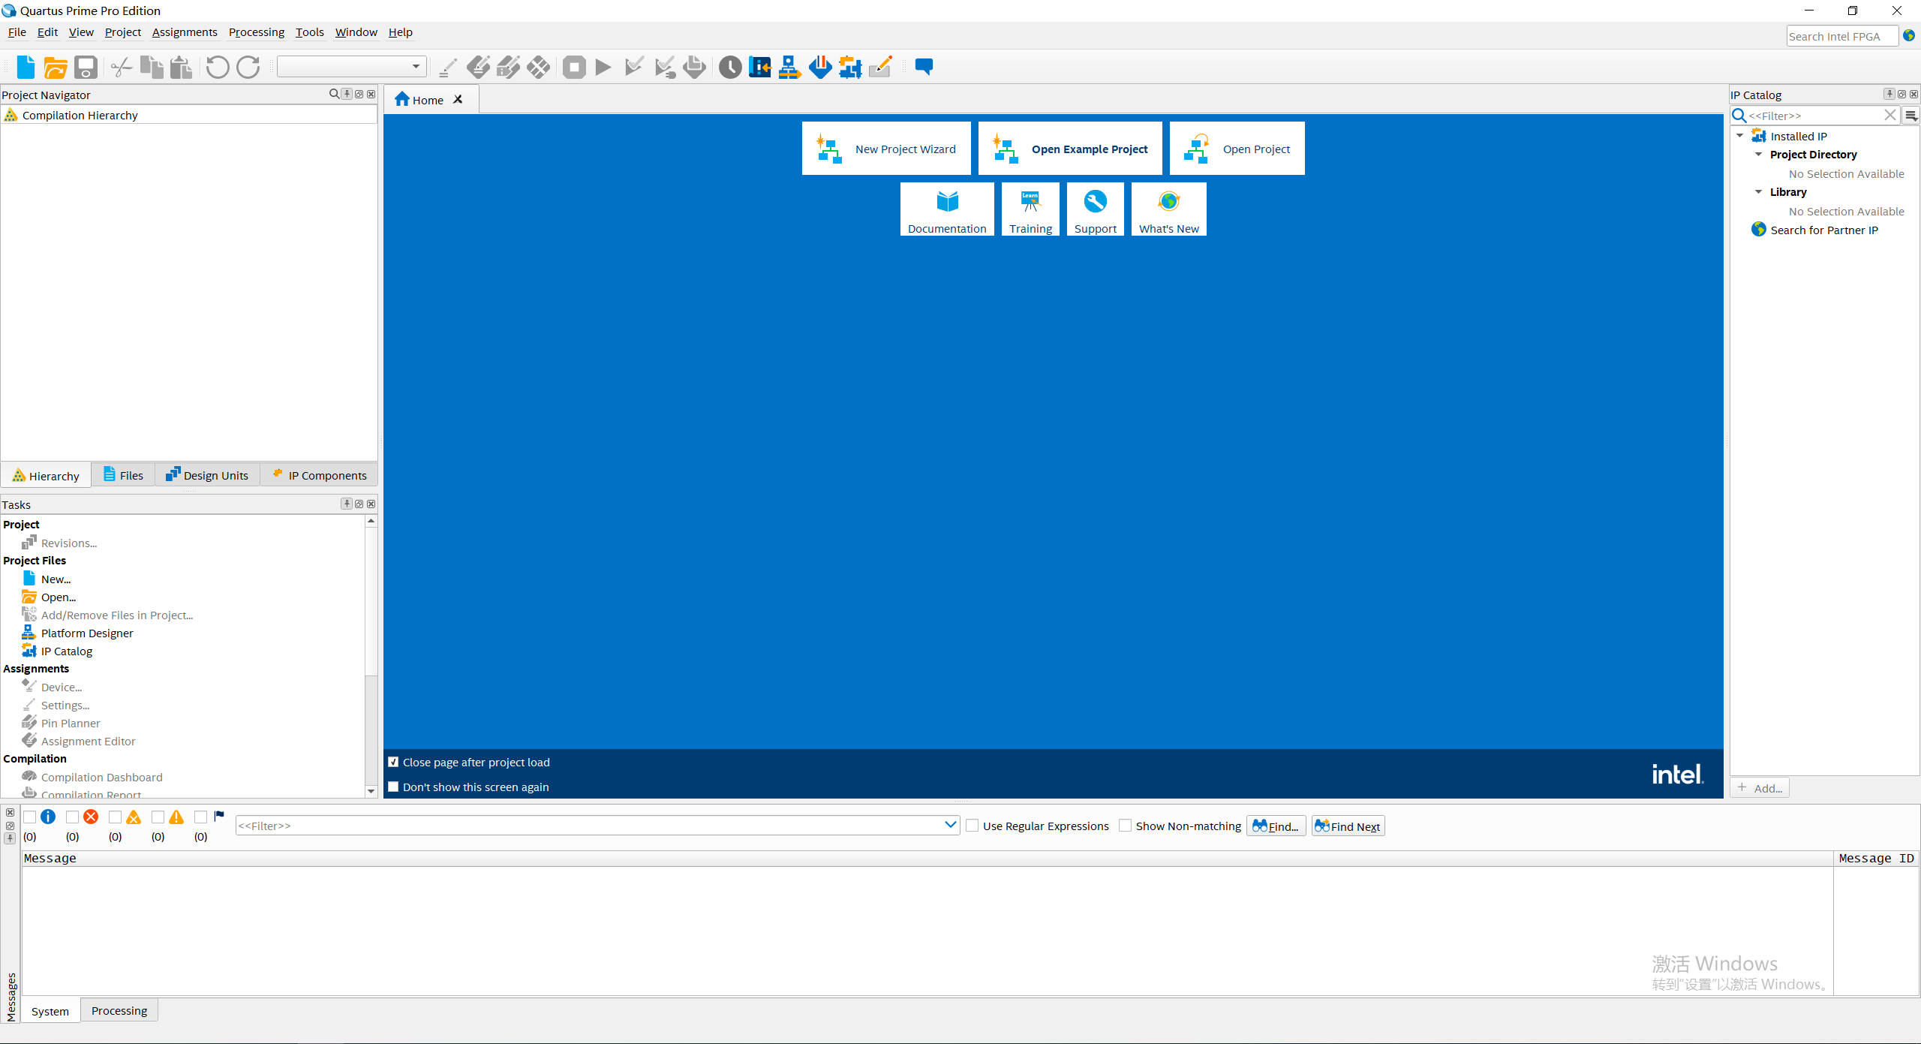Collapse the Library node in IP Catalog
Screen dimensions: 1921x1044
click(1758, 192)
